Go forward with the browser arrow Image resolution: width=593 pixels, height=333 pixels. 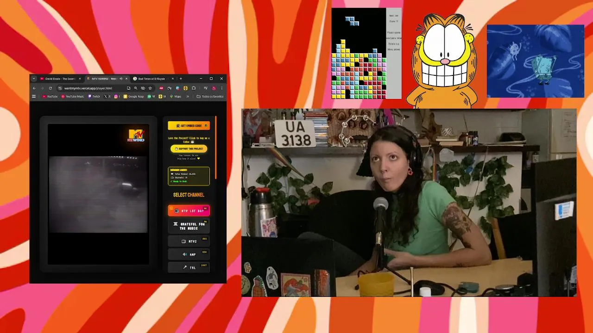pyautogui.click(x=42, y=88)
